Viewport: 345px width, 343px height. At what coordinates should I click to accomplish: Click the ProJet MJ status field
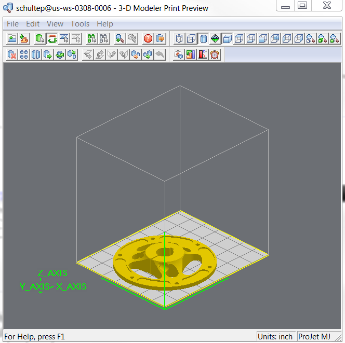(315, 337)
